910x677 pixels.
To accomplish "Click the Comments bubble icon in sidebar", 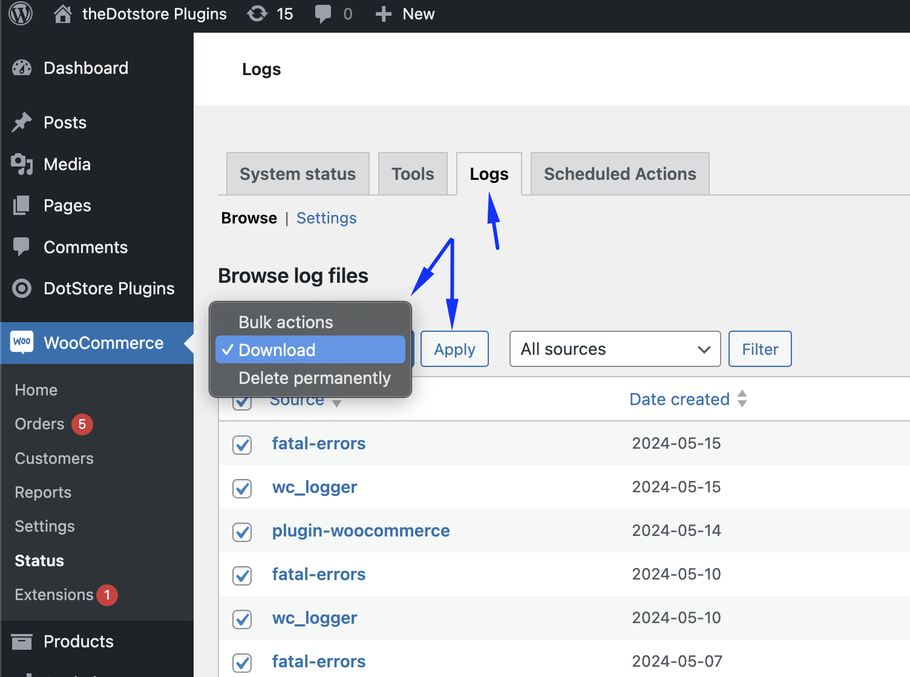I will pyautogui.click(x=21, y=247).
